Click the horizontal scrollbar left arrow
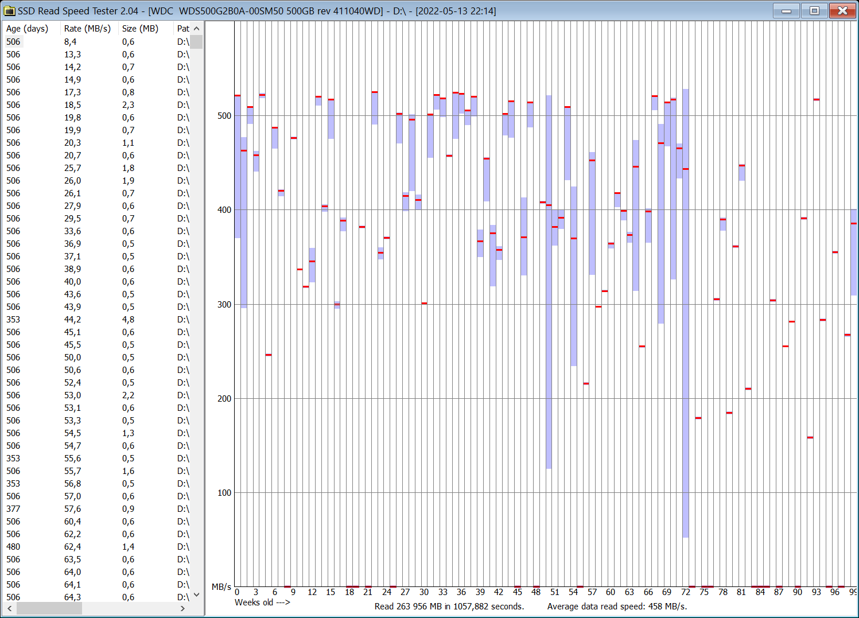The image size is (859, 618). tap(10, 608)
